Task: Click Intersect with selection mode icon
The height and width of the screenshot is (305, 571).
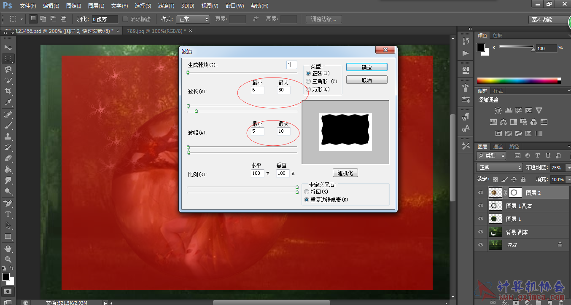Action: 63,19
